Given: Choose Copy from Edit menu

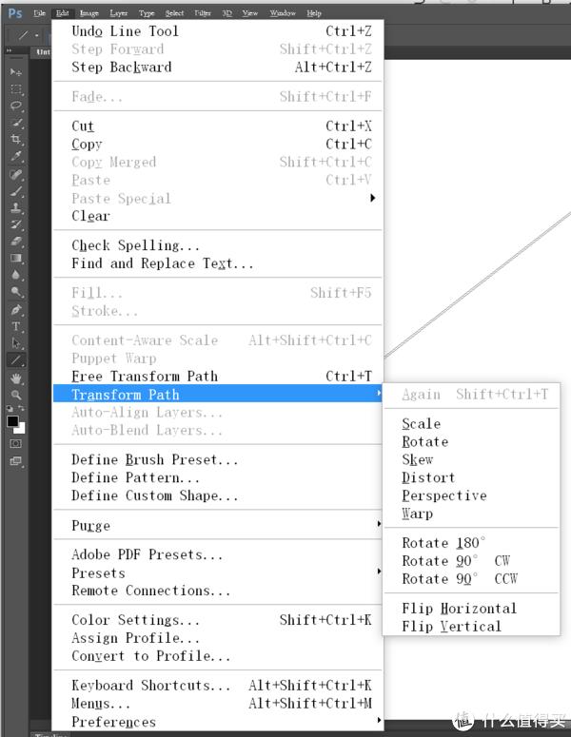Looking at the screenshot, I should (218, 144).
